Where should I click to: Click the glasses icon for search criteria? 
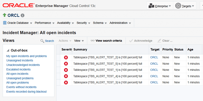click(92, 41)
